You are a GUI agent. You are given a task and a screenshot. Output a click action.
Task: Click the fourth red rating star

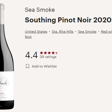pyautogui.click(x=53, y=53)
